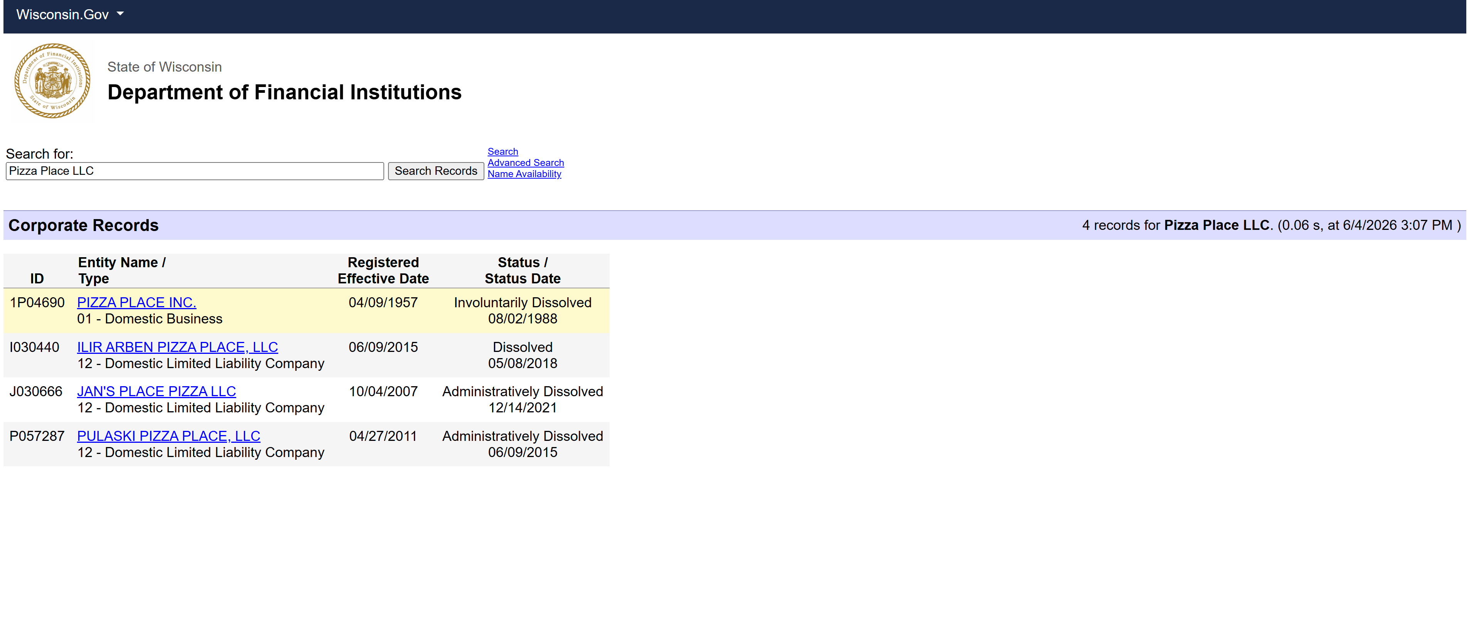Image resolution: width=1474 pixels, height=633 pixels.
Task: Open PULASKI PIZZA PLACE, LLC record
Action: click(x=168, y=436)
